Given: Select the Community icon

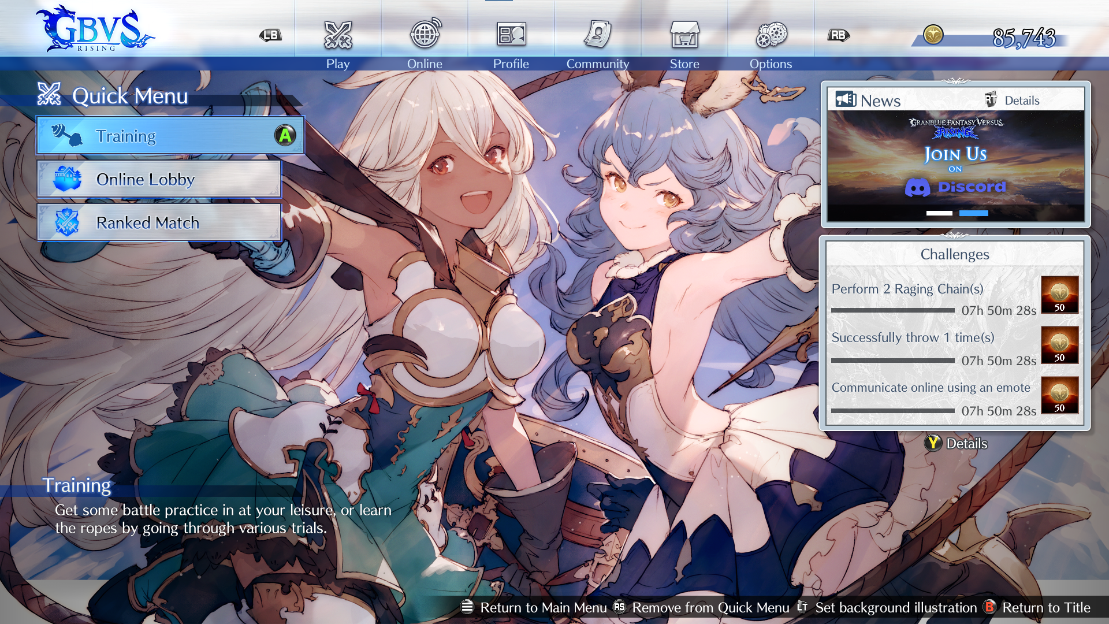Looking at the screenshot, I should point(597,34).
